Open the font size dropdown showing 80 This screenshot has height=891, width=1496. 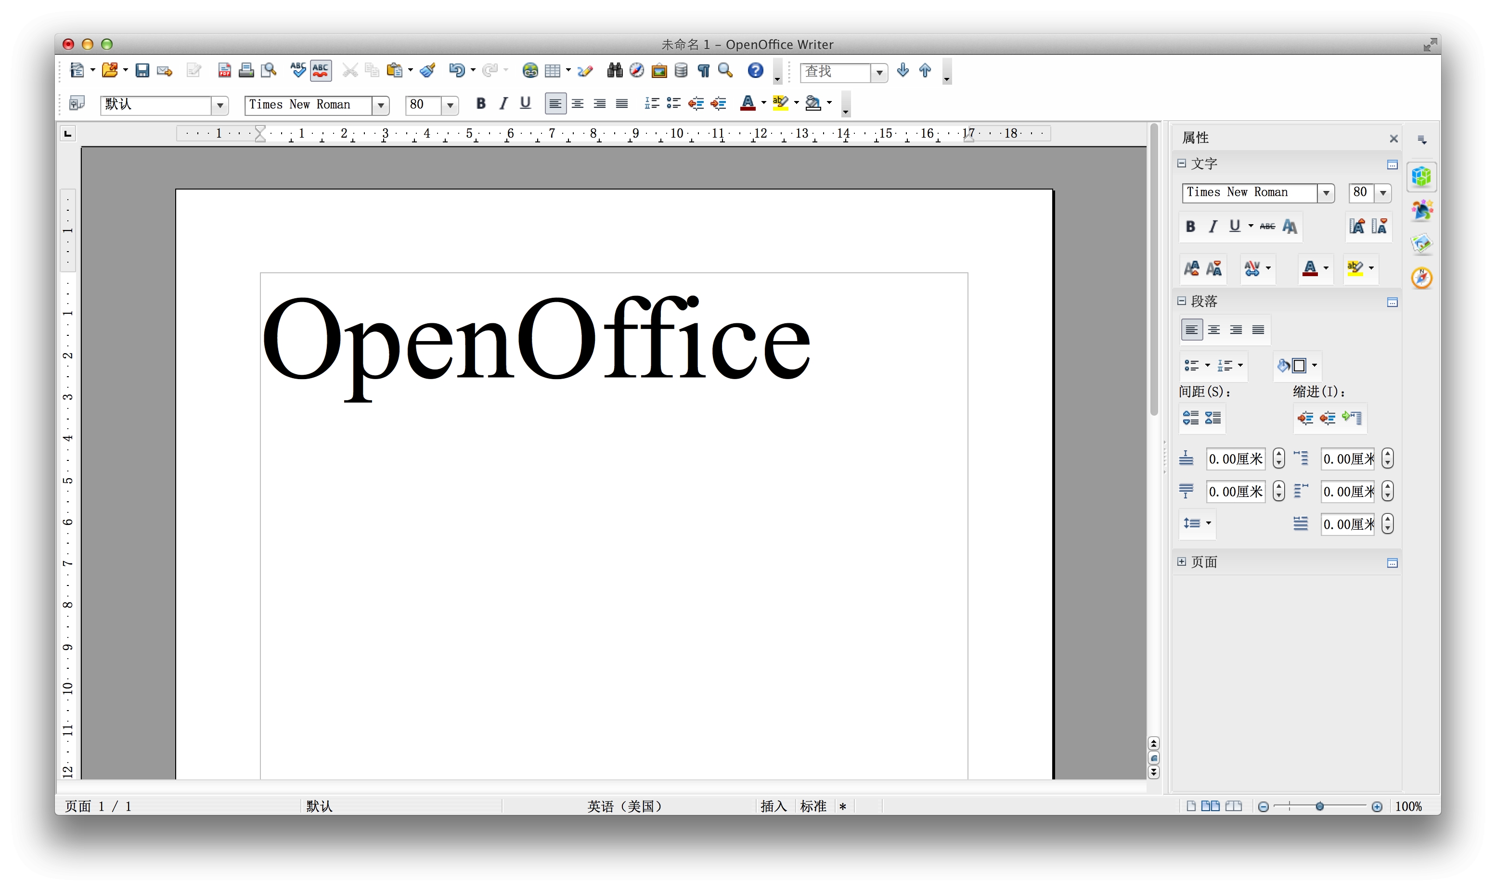coord(450,104)
